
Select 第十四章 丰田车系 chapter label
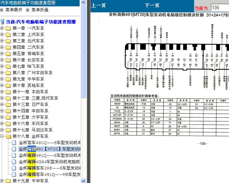point(30,111)
